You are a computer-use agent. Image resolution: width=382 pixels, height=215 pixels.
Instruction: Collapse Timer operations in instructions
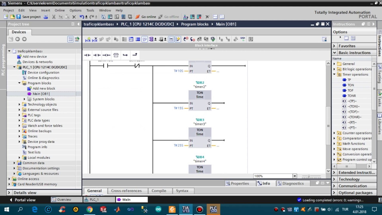coord(334,74)
